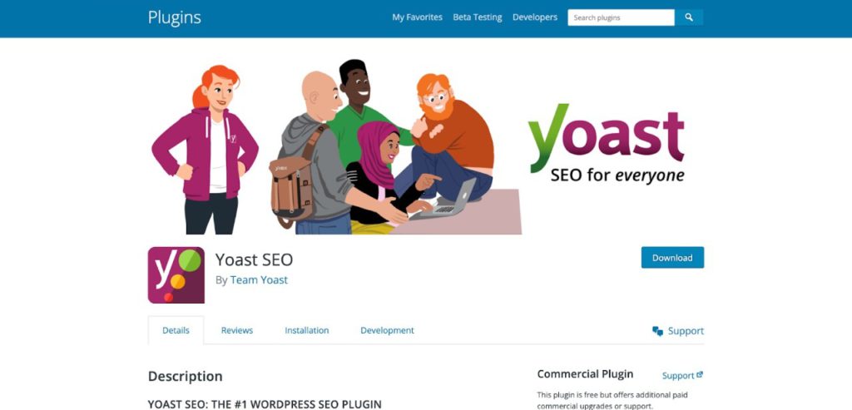Click the Yoast banner logo image

pyautogui.click(x=607, y=144)
